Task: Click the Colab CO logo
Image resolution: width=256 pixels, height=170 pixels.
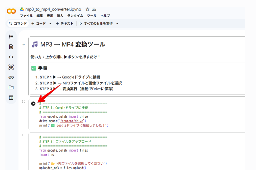Action: (x=11, y=11)
